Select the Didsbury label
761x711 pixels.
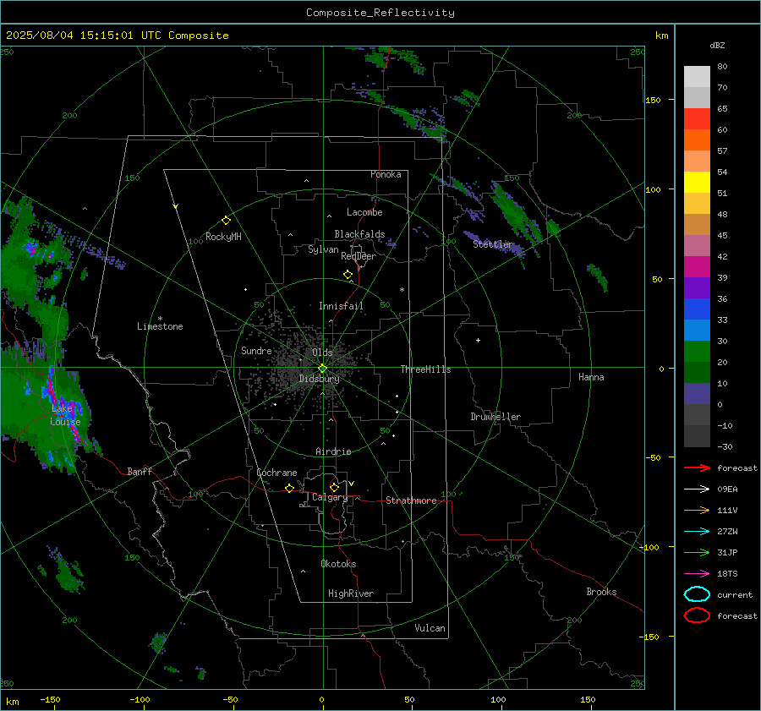(x=319, y=379)
